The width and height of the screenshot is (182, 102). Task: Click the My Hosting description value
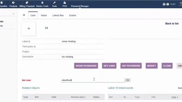(67, 57)
